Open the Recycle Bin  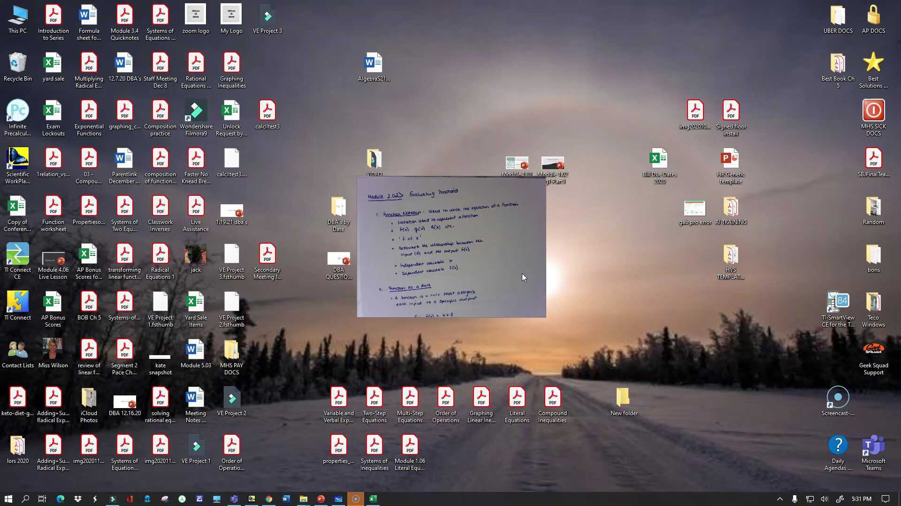[17, 64]
